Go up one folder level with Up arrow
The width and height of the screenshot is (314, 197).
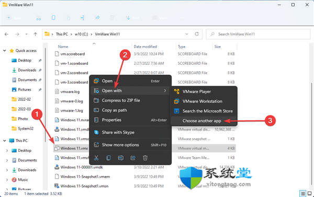(x=35, y=34)
